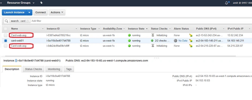Image resolution: width=252 pixels, height=100 pixels.
Task: Check the box for instance i-0db2dc99a69b1d9ff
Action: coord(6,46)
